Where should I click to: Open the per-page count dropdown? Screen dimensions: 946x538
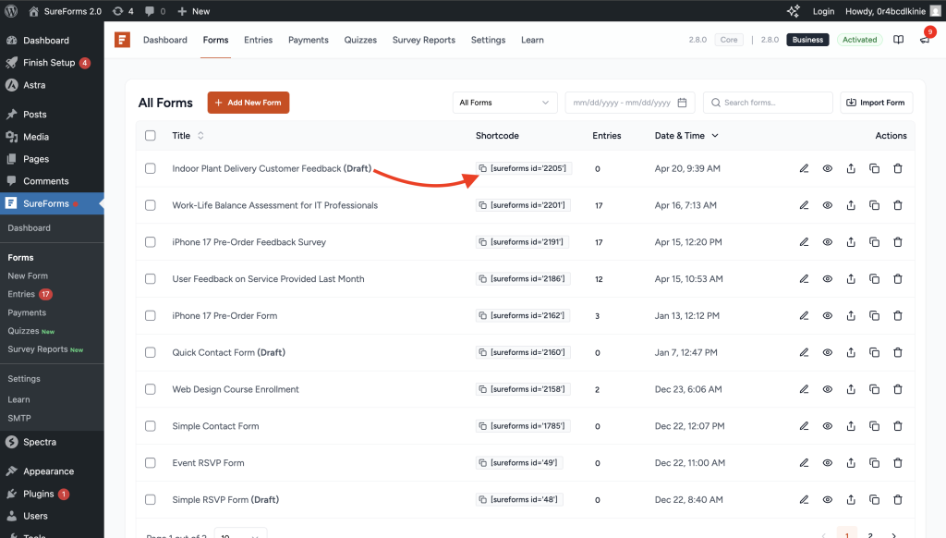(240, 533)
